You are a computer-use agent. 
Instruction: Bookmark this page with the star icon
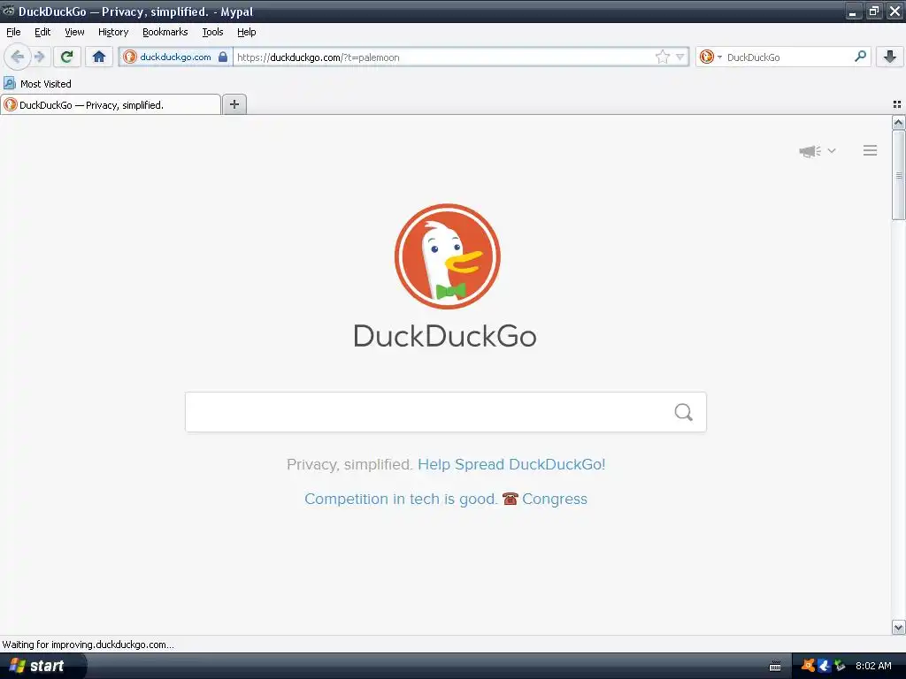pyautogui.click(x=662, y=57)
